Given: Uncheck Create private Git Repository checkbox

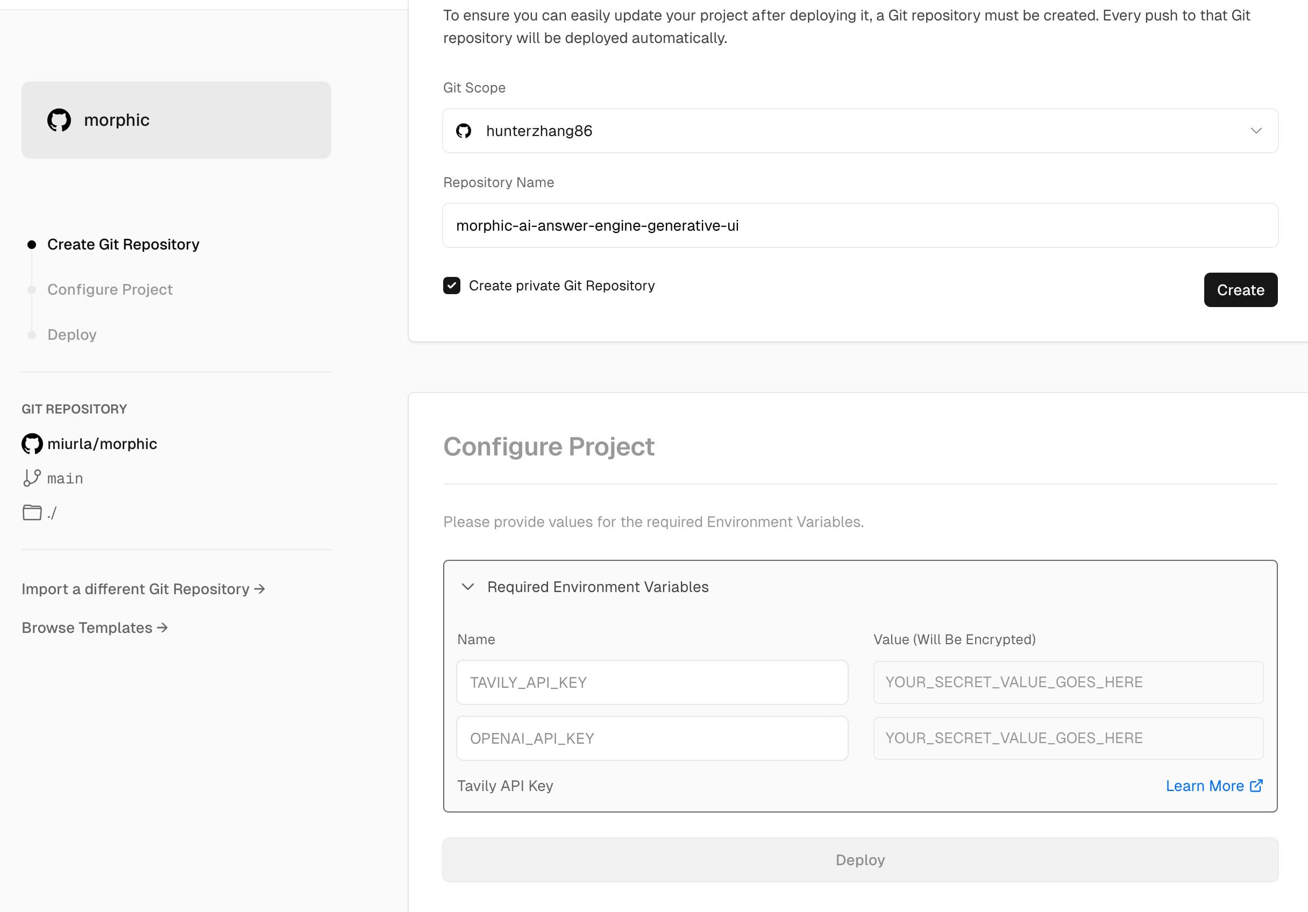Looking at the screenshot, I should point(452,286).
